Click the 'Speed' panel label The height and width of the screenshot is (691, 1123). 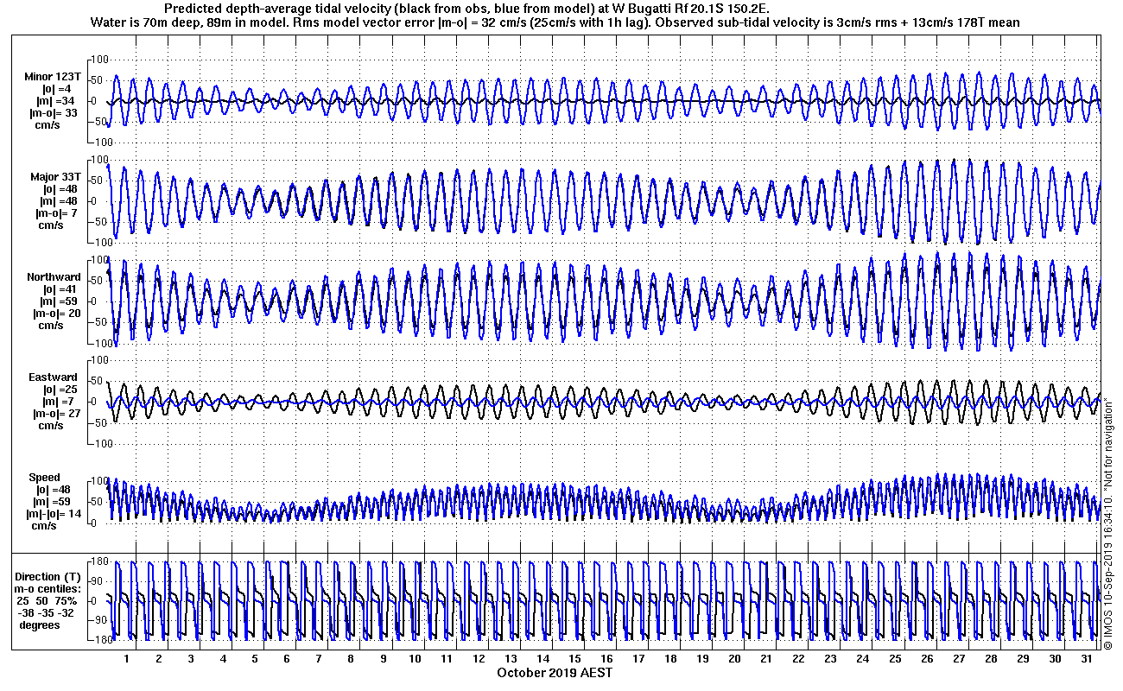[x=45, y=478]
